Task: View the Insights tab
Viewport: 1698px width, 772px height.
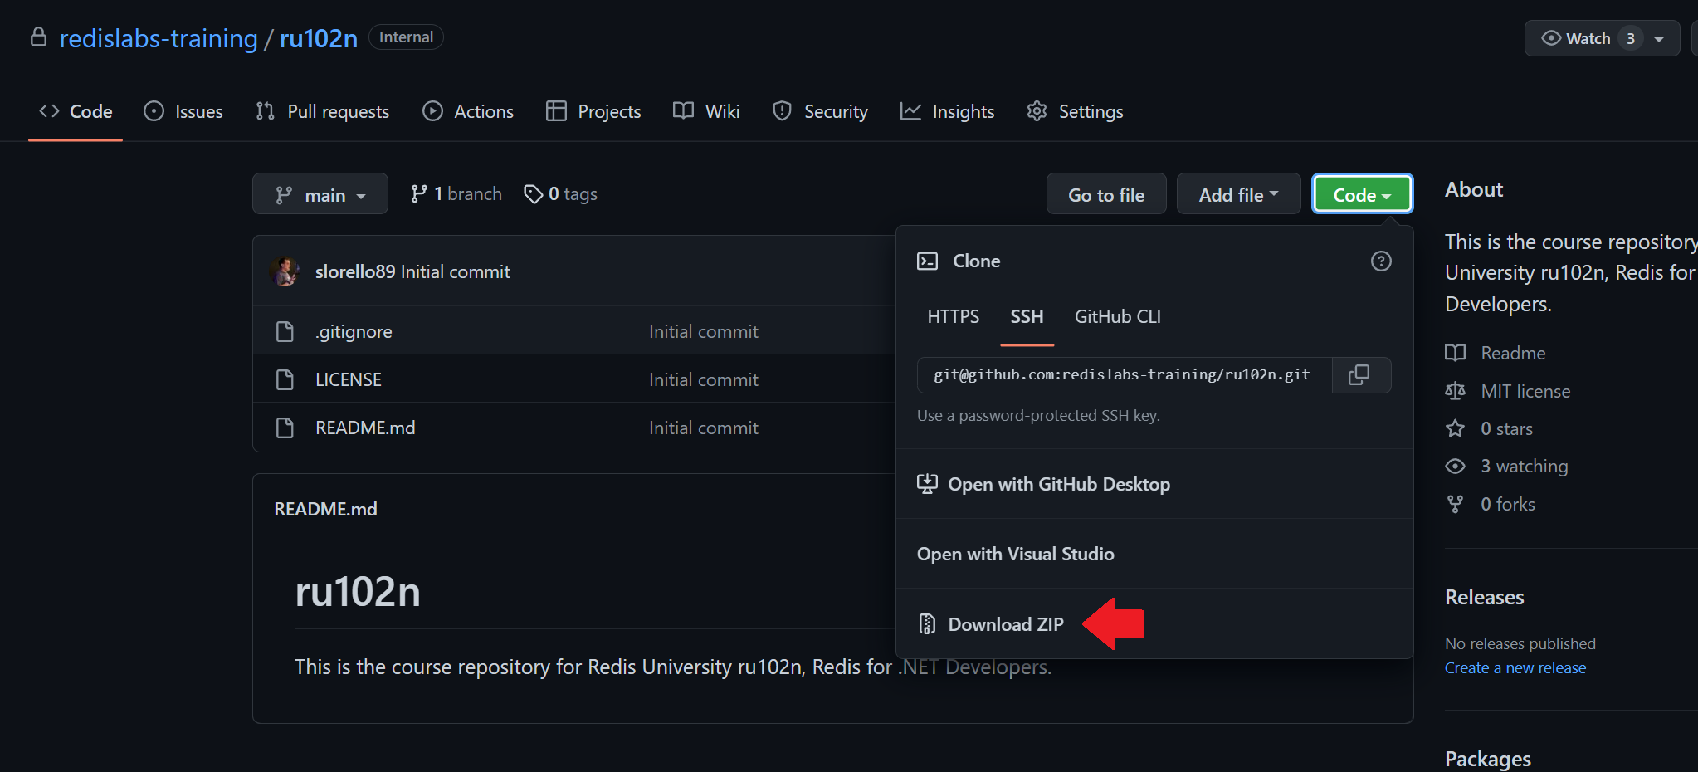Action: tap(948, 111)
